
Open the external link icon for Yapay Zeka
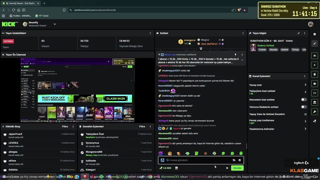[x=305, y=114]
